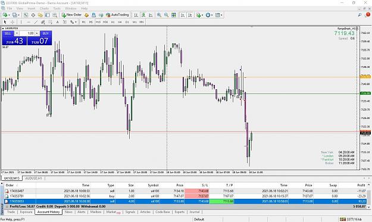Image resolution: width=372 pixels, height=222 pixels.
Task: Expand the profiles dropdown arrow
Action: pos(18,15)
